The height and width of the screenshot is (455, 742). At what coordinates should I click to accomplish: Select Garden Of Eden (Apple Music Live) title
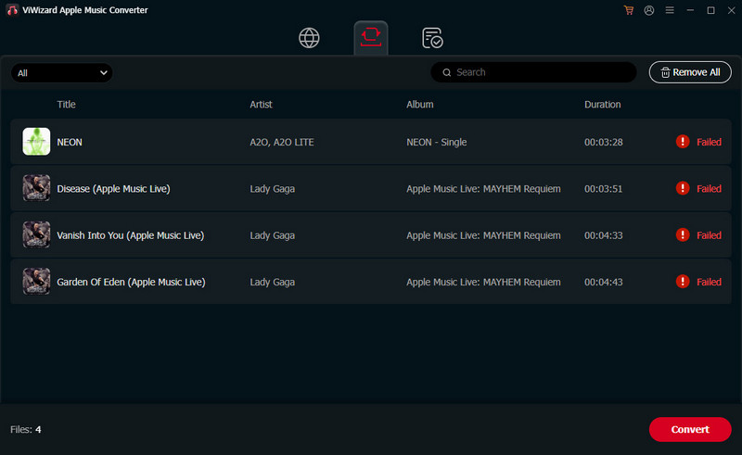pyautogui.click(x=131, y=282)
